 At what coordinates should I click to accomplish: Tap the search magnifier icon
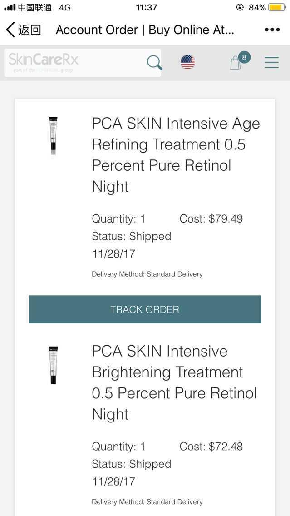pyautogui.click(x=154, y=62)
